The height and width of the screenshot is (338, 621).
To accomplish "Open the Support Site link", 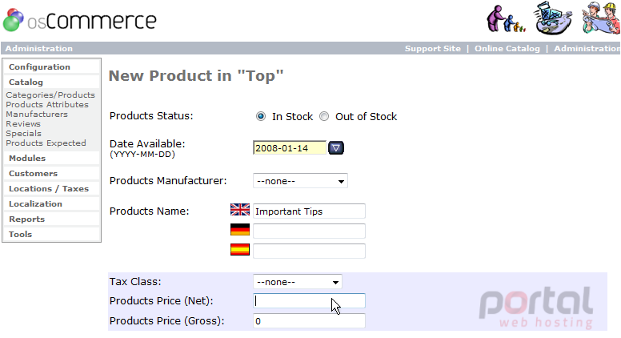I will coord(432,48).
